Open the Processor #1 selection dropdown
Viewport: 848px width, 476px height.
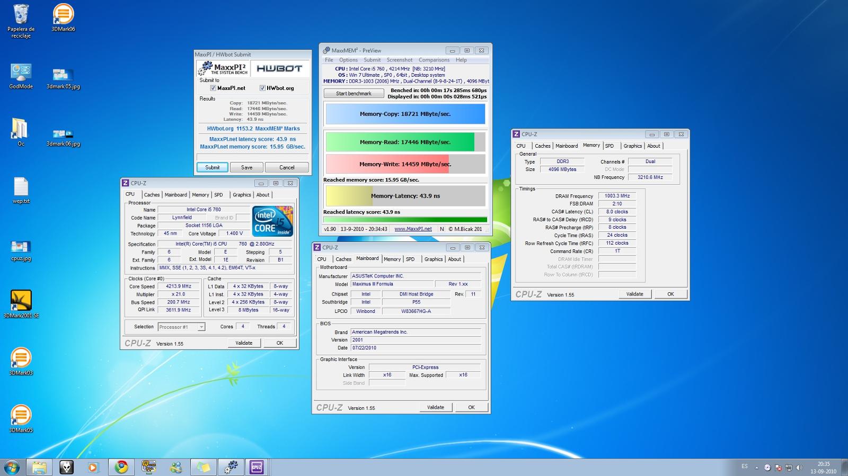click(181, 327)
